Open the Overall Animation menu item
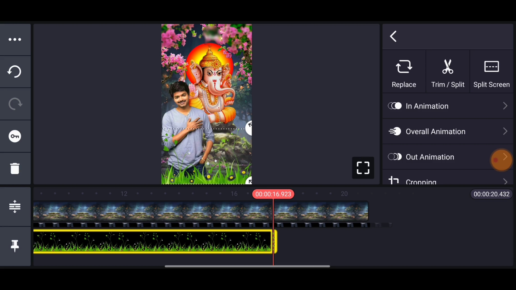Viewport: 516px width, 290px height. [x=435, y=132]
